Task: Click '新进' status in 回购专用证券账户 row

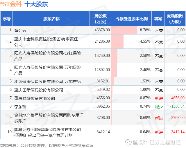Action: coord(159,118)
